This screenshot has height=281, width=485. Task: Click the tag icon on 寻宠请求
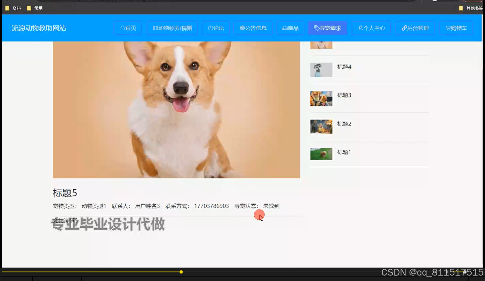(x=316, y=28)
